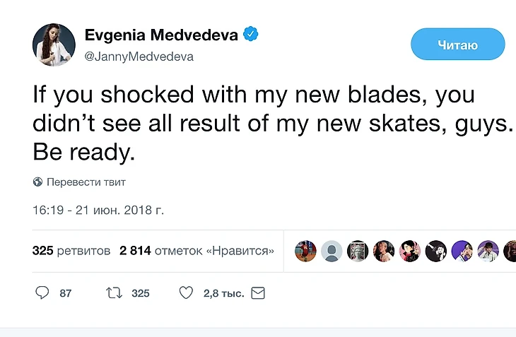
Task: Open the soccer player liker avatar
Action: pyautogui.click(x=305, y=251)
